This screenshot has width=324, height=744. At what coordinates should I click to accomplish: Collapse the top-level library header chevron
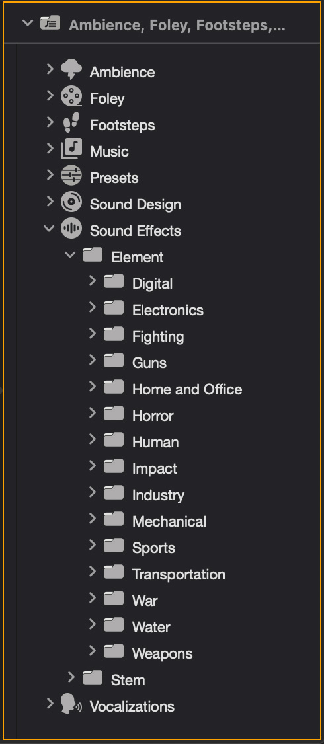28,22
